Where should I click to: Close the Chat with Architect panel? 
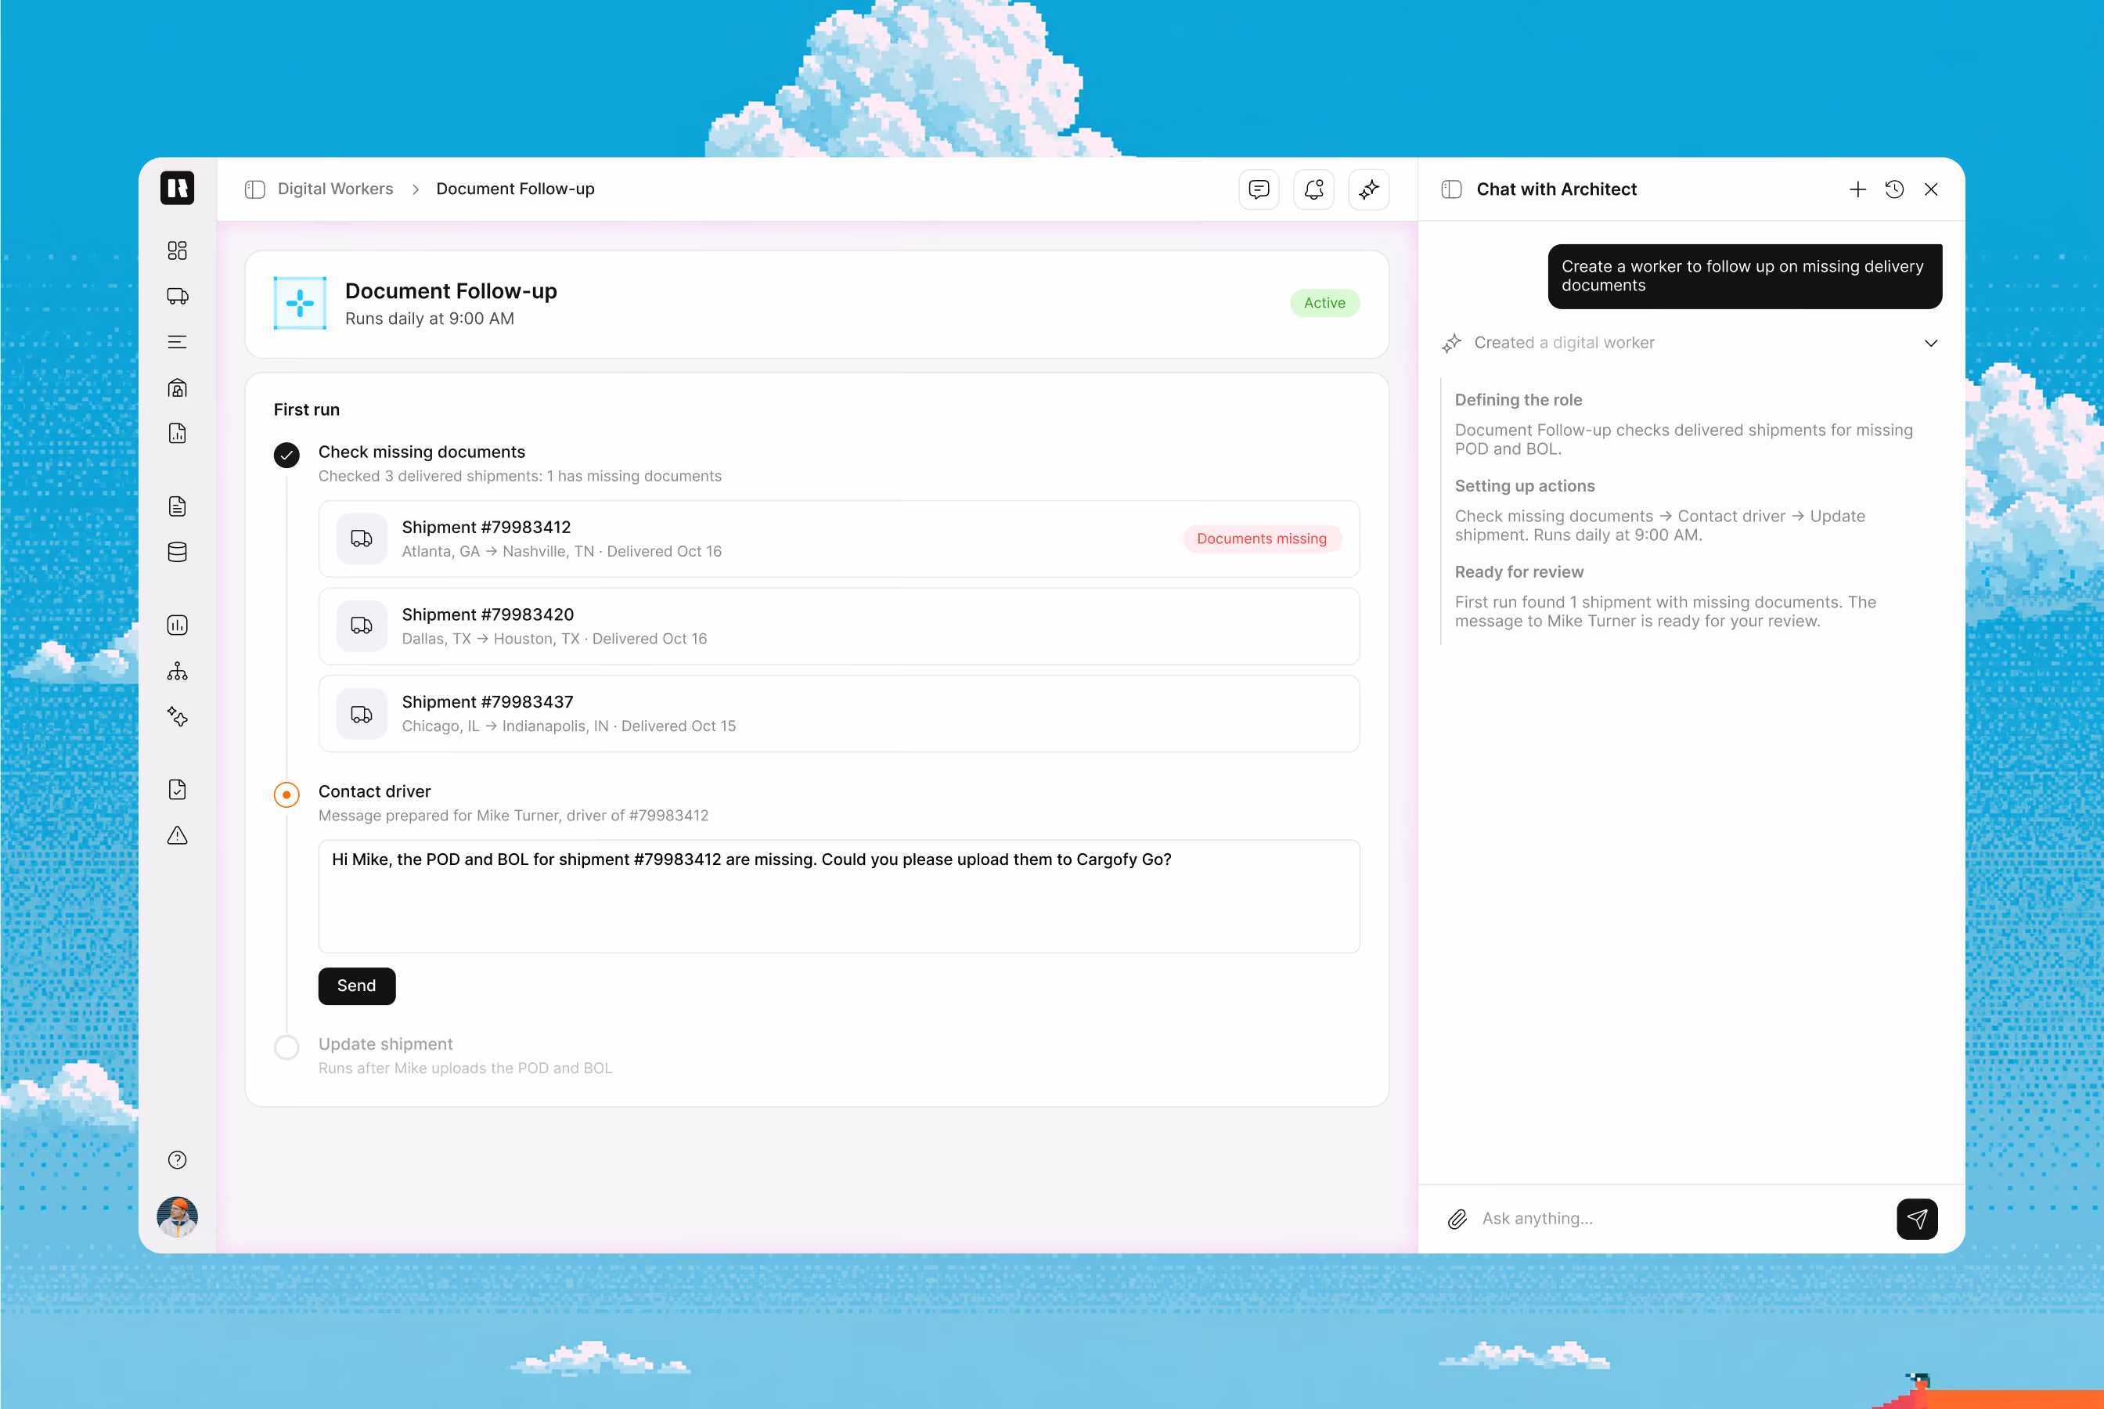point(1930,189)
